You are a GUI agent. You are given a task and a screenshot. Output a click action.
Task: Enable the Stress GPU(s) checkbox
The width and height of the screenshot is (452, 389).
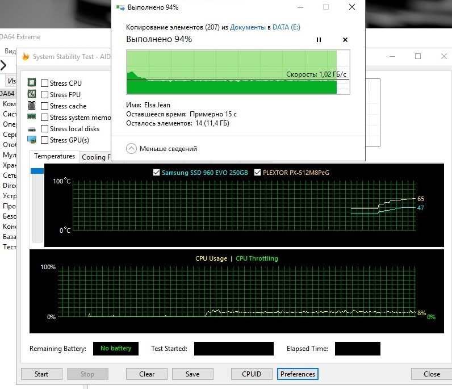pos(44,140)
